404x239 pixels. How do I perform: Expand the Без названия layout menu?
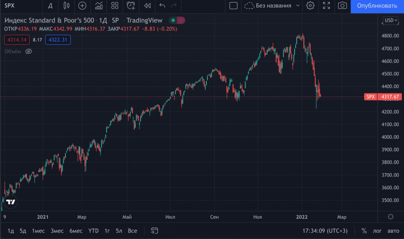(298, 6)
